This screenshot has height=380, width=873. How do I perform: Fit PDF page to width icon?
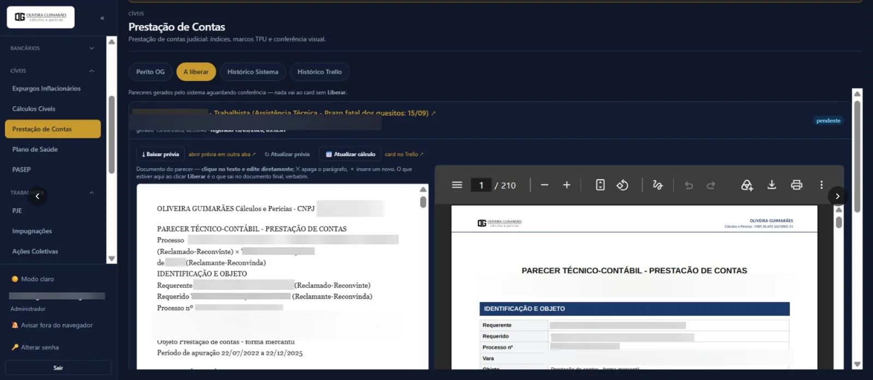[600, 185]
